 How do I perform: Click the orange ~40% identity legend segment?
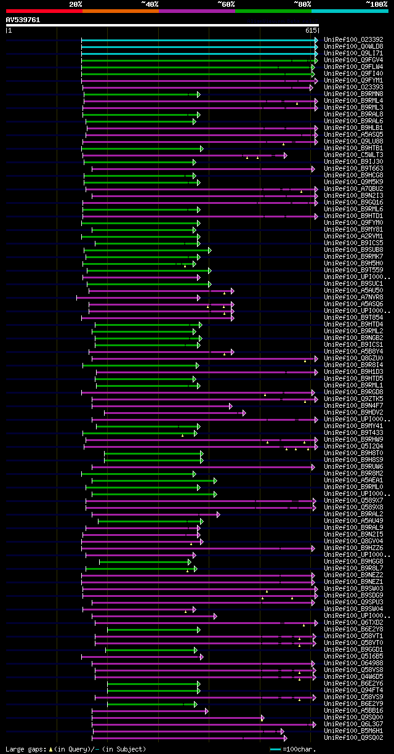(x=121, y=10)
